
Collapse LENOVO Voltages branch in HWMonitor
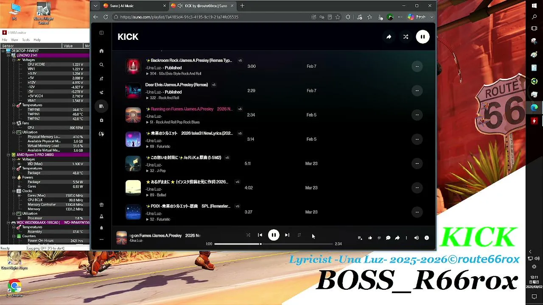(14, 60)
